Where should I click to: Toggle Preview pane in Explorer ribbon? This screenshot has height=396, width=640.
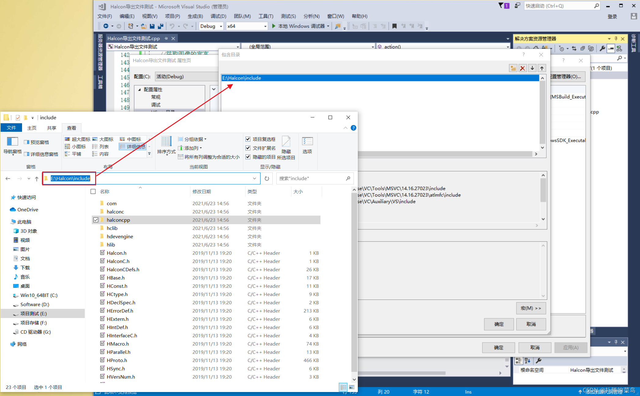36,142
